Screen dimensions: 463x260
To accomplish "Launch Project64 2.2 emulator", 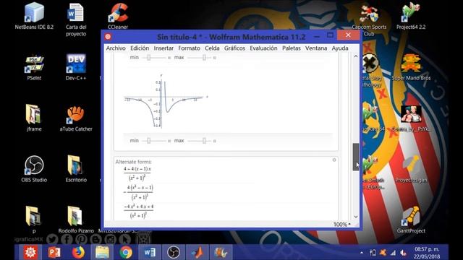I will [x=411, y=16].
